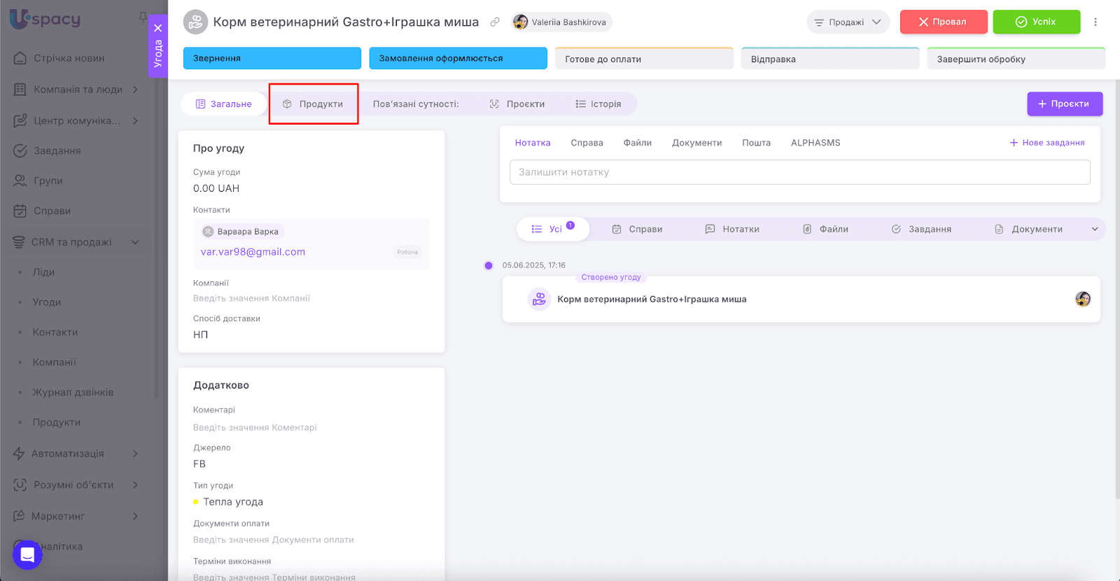Viewport: 1120px width, 581px height.
Task: Expand the activity filter chevron after Документи
Action: point(1095,229)
